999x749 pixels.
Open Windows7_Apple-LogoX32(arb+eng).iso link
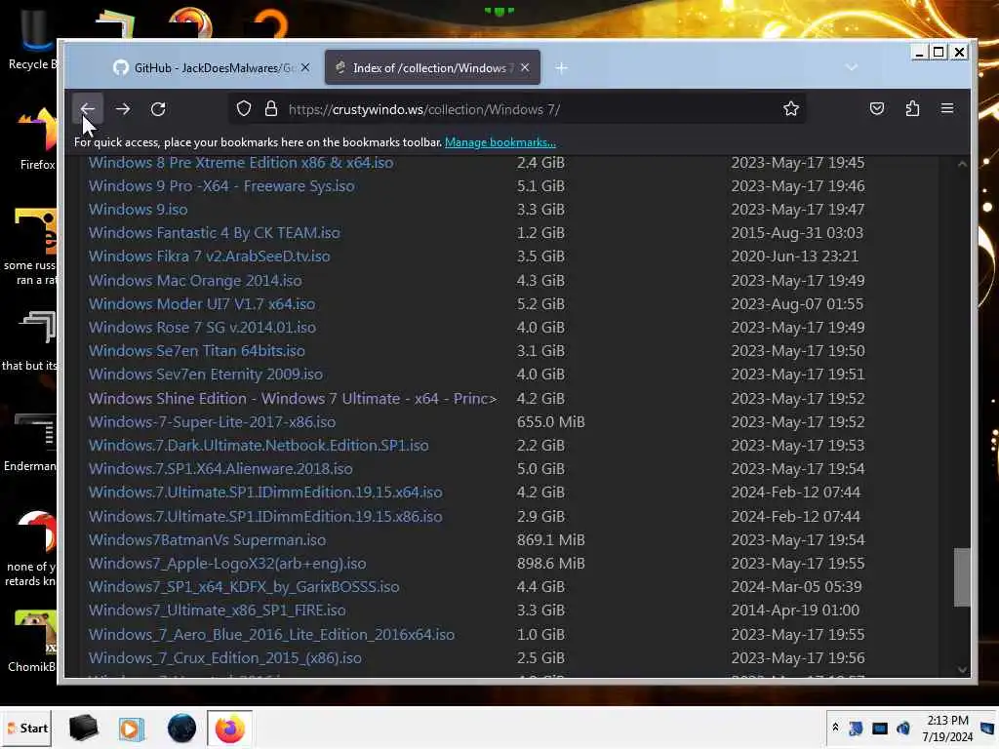pos(227,564)
